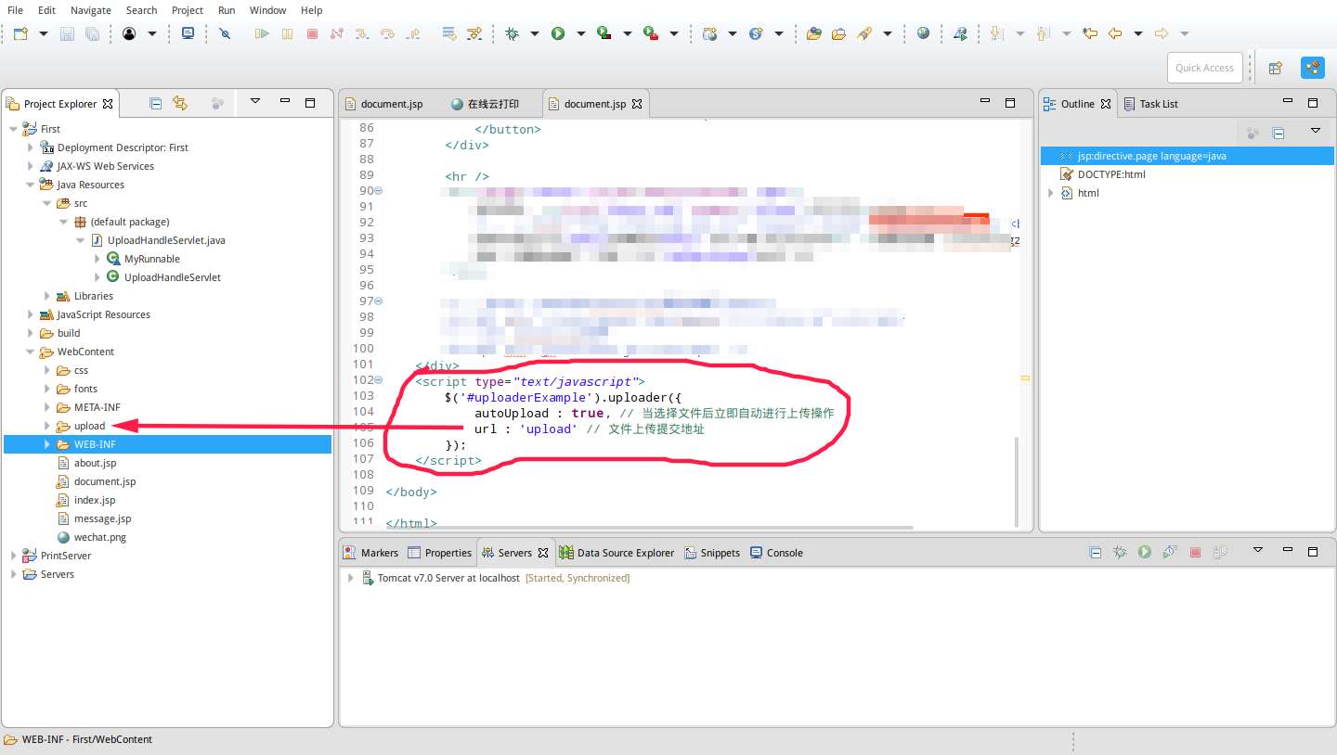The image size is (1337, 755).
Task: Click the Last Edit Location icon
Action: pyautogui.click(x=1090, y=33)
